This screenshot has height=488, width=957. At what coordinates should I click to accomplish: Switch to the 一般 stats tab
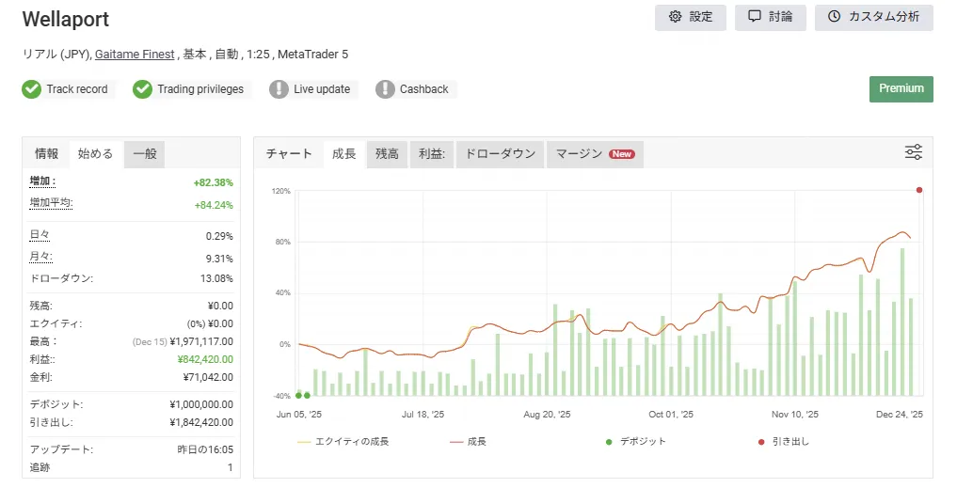click(144, 154)
